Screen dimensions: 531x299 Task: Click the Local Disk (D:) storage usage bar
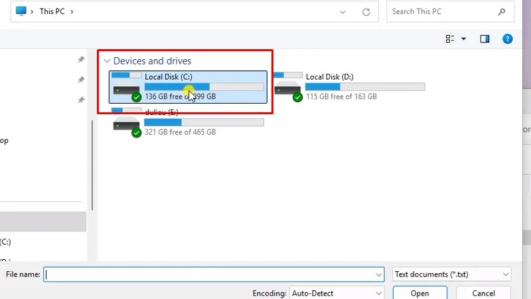[x=365, y=87]
